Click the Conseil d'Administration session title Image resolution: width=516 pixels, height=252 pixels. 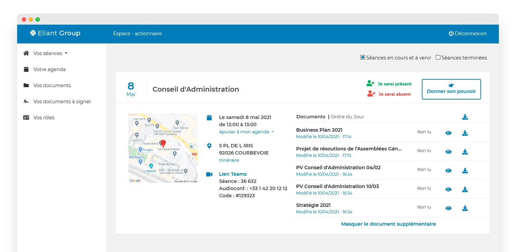[x=196, y=89]
